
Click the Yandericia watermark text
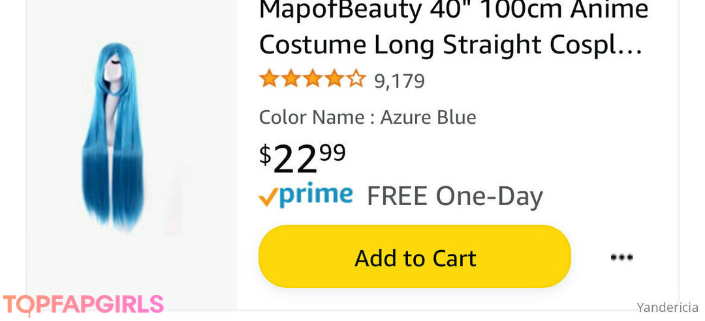[667, 307]
